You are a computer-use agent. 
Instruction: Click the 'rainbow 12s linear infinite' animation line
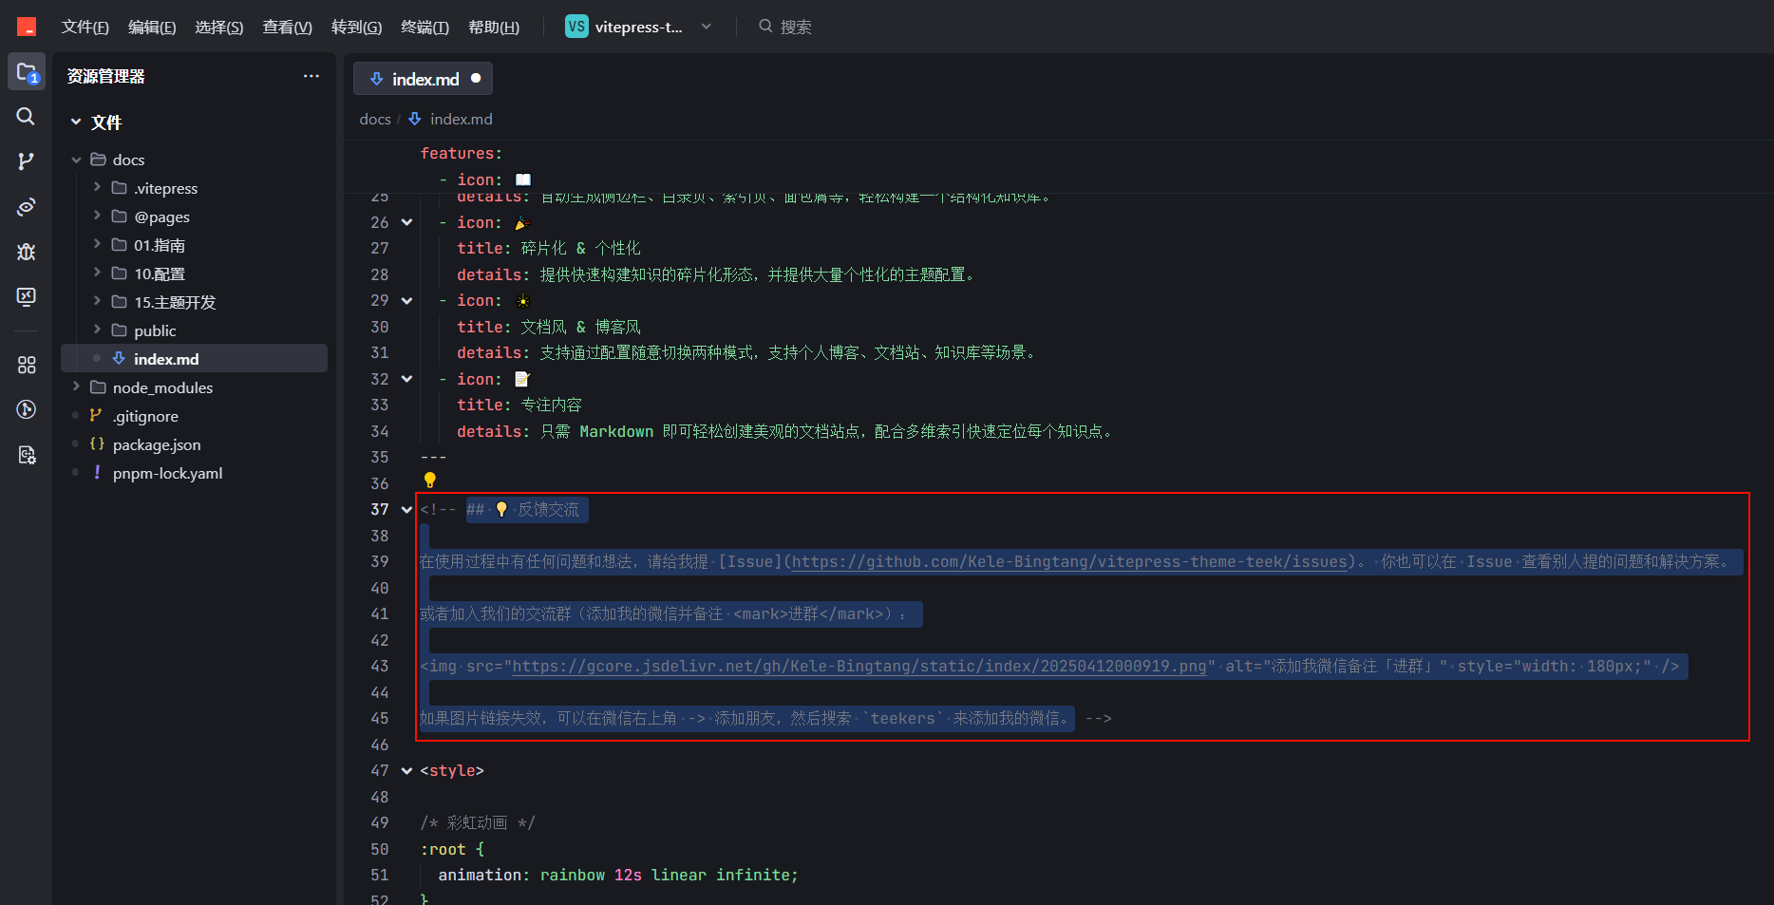tap(618, 875)
